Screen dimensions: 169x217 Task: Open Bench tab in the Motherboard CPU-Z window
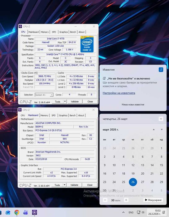(72, 115)
